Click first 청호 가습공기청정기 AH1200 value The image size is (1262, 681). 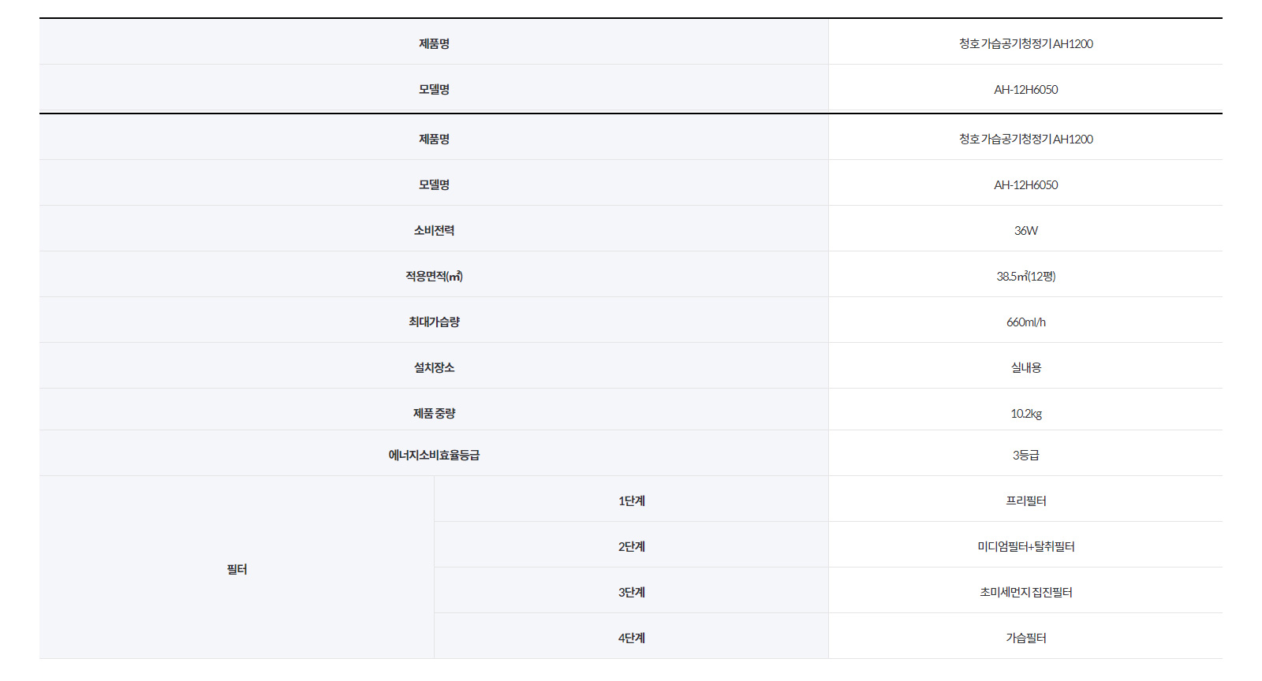(x=1025, y=43)
